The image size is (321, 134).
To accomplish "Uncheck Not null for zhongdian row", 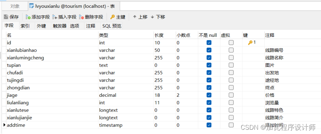I will click(x=209, y=88).
